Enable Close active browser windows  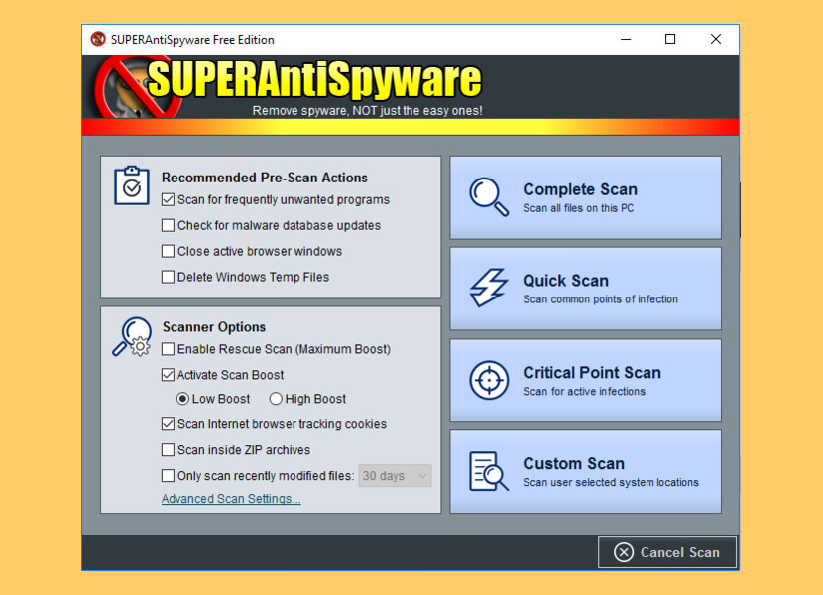click(x=168, y=251)
